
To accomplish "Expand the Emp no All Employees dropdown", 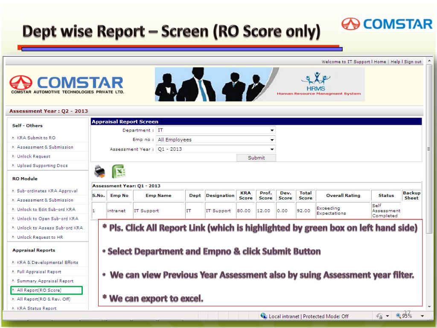I will 216,140.
